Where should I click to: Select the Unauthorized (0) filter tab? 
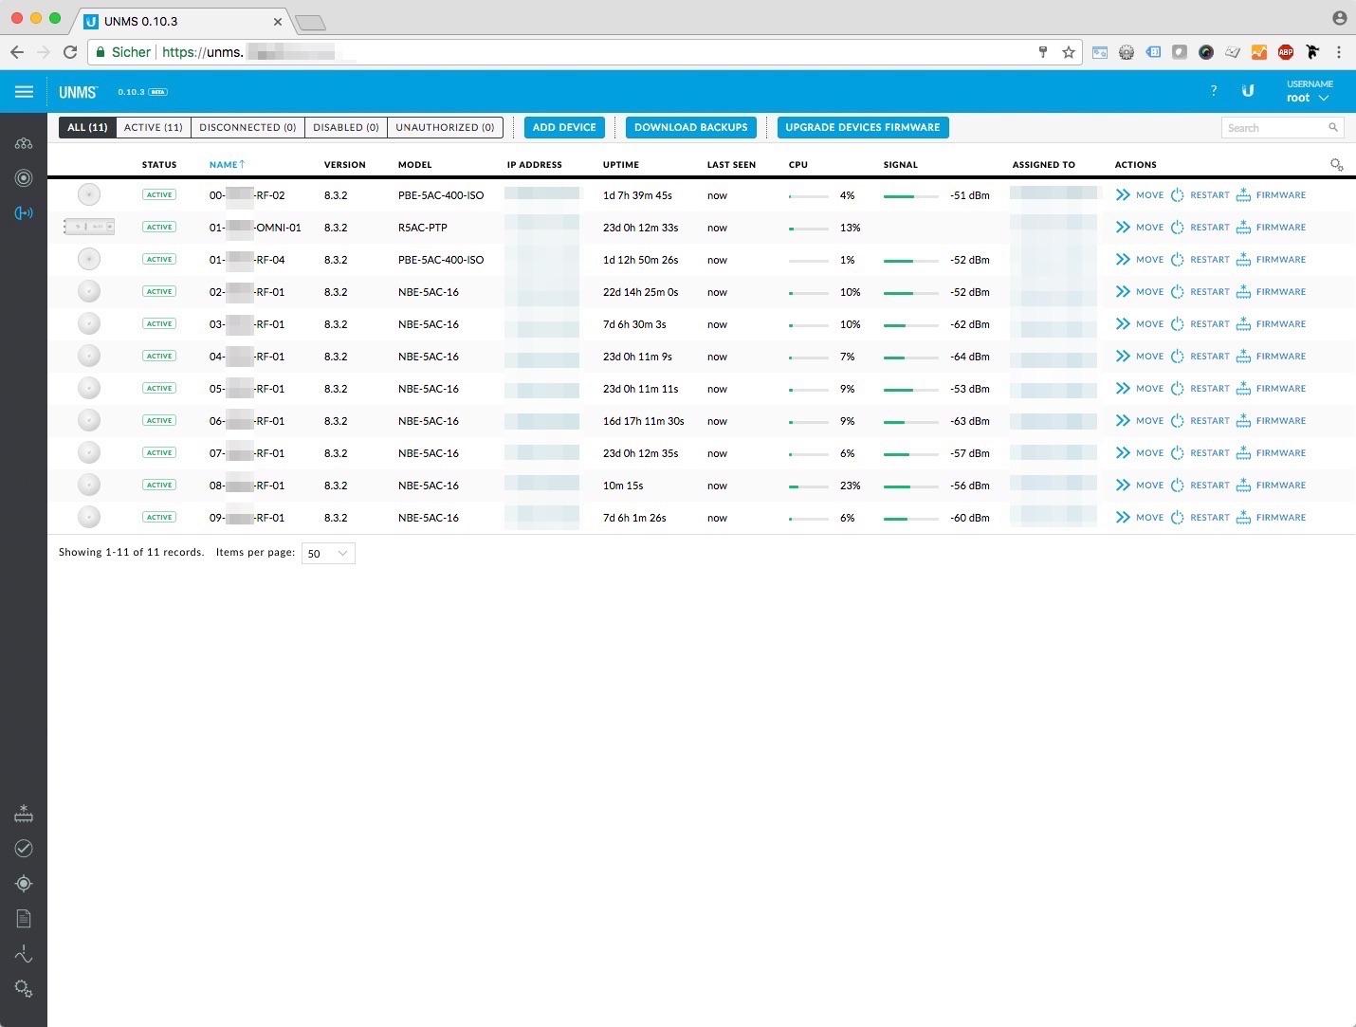click(445, 127)
